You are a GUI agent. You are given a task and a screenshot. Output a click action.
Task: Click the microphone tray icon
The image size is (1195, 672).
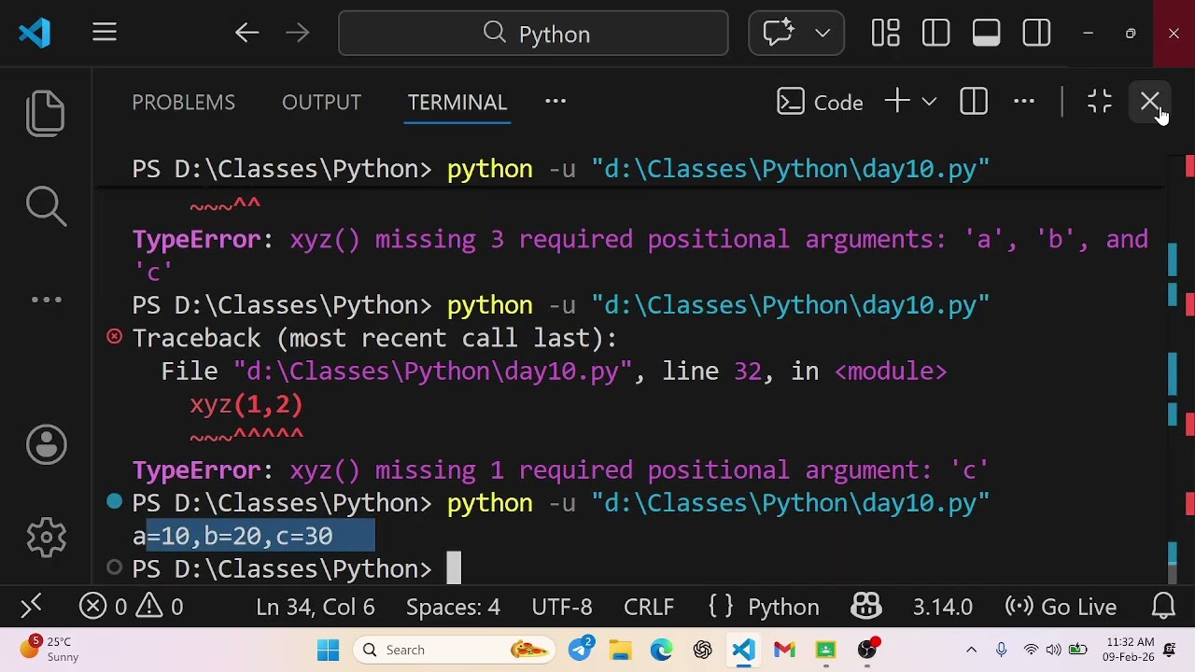click(x=1001, y=650)
